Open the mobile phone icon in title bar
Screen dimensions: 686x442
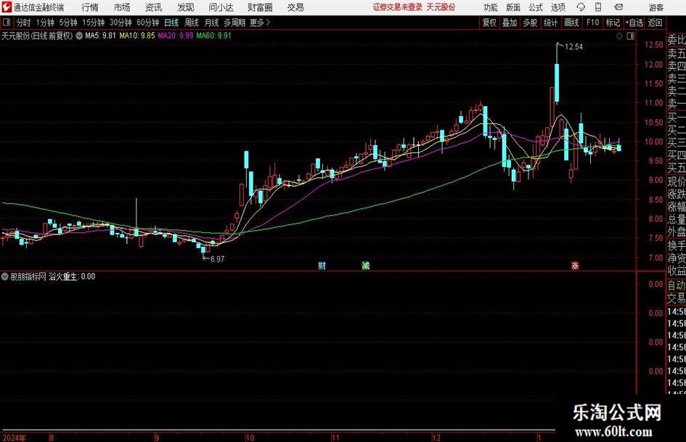pyautogui.click(x=598, y=7)
